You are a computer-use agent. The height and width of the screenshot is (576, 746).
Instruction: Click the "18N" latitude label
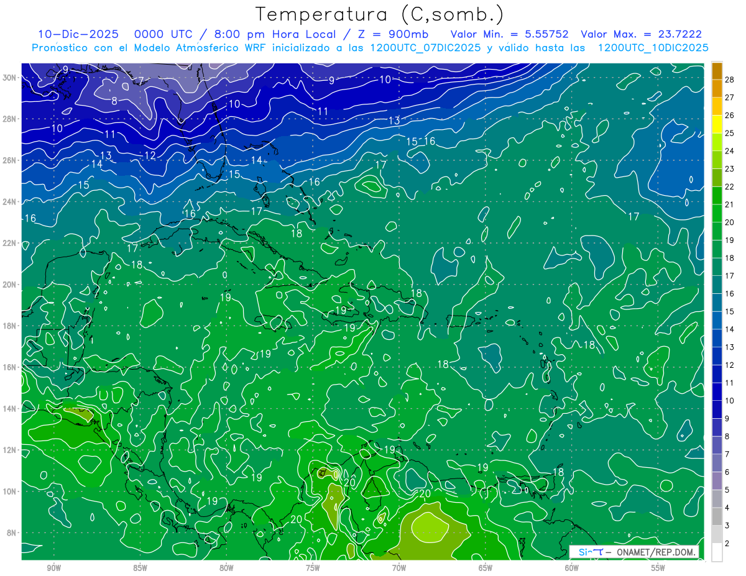(x=10, y=326)
